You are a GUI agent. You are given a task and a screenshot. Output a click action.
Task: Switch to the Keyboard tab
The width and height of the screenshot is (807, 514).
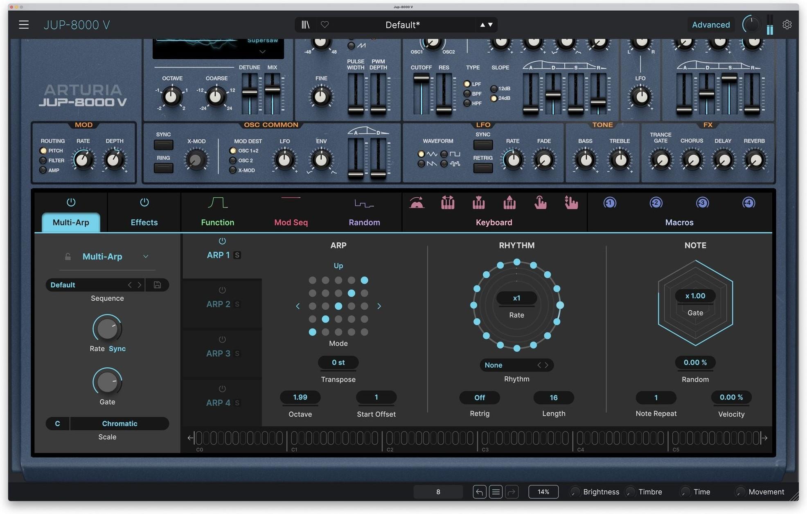pos(494,222)
